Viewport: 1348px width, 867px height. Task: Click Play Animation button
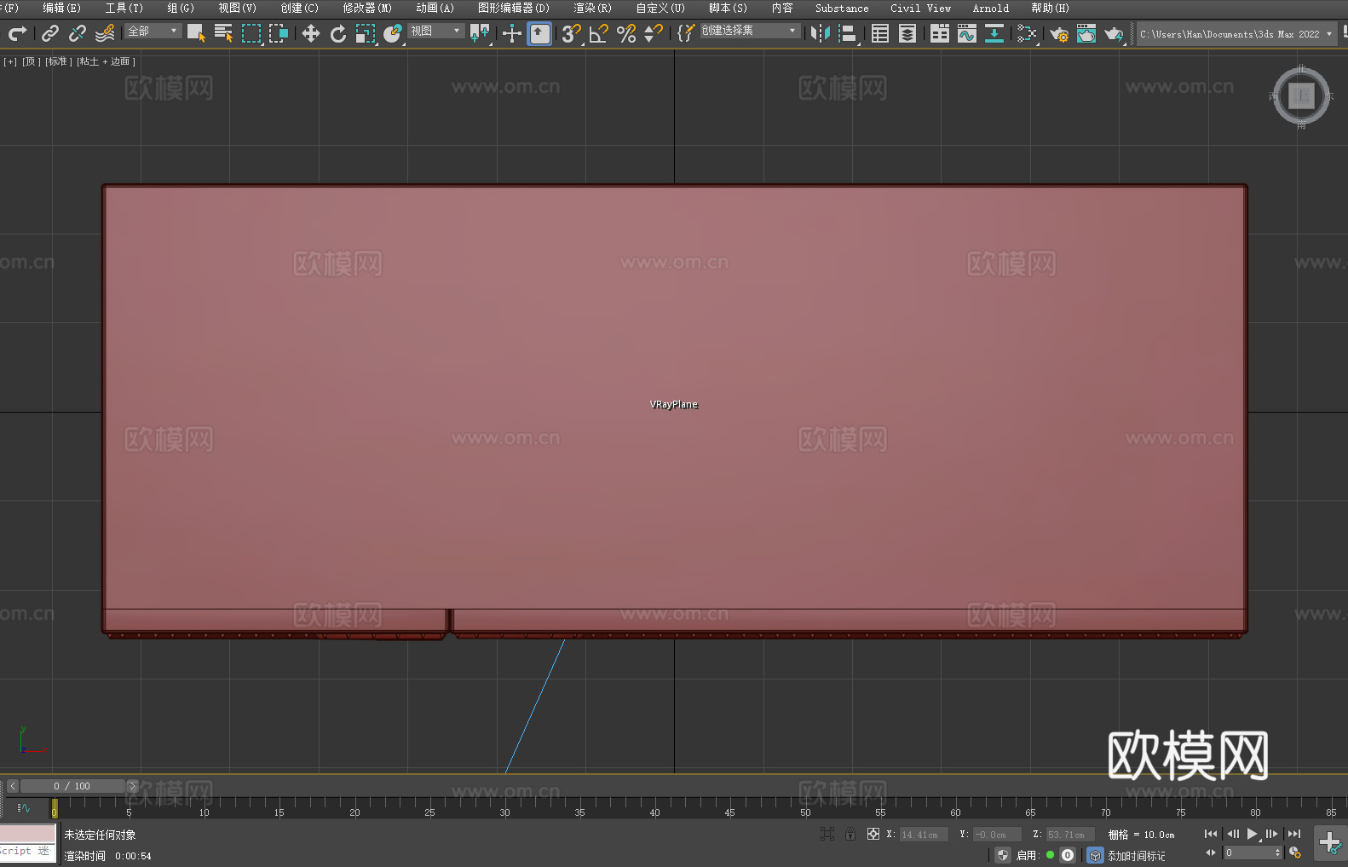click(1253, 834)
